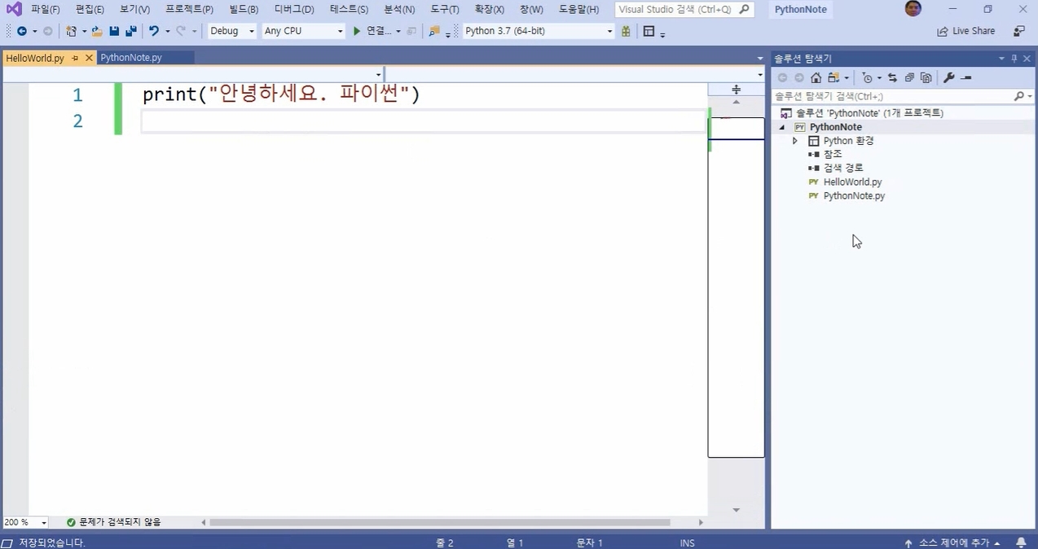The width and height of the screenshot is (1038, 549).
Task: Click the Visual Studio logo icon
Action: point(14,9)
